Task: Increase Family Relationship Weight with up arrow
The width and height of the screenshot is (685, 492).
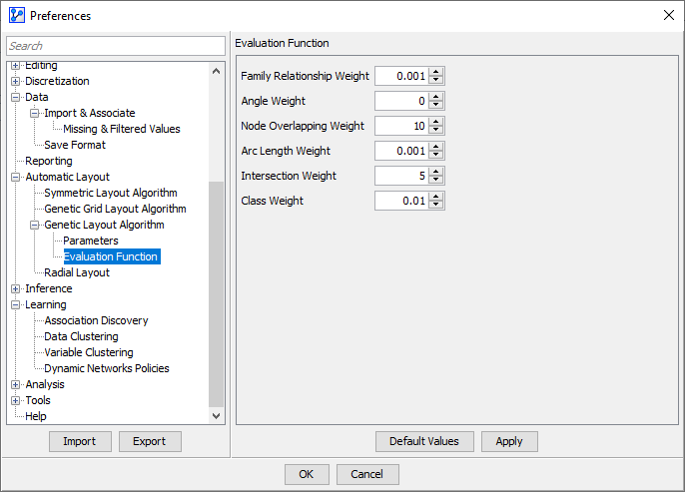Action: (x=436, y=72)
